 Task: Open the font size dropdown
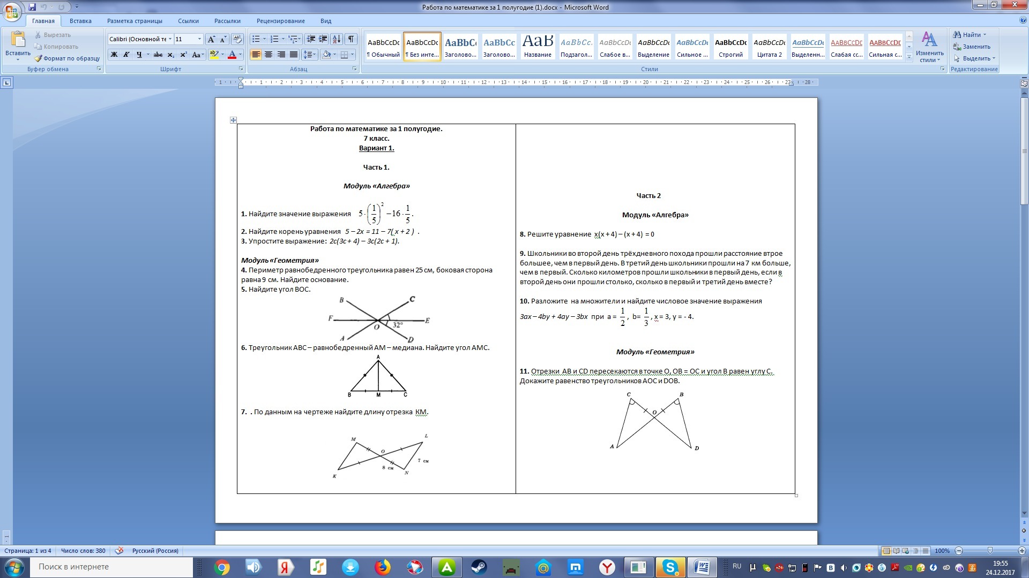click(199, 39)
